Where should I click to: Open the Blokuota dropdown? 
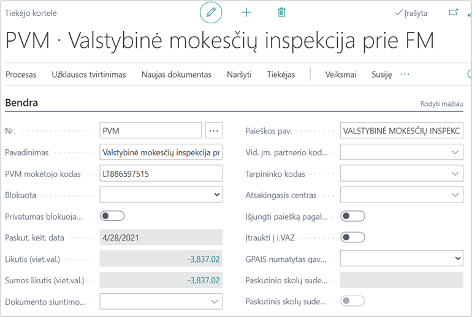pyautogui.click(x=161, y=195)
